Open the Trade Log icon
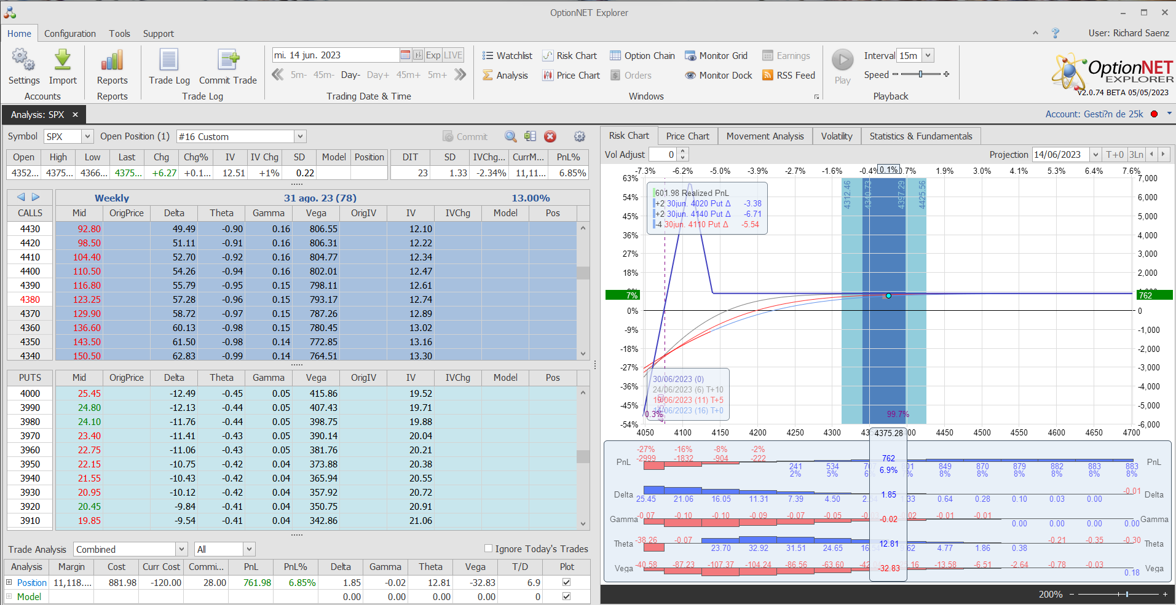Image resolution: width=1176 pixels, height=605 pixels. pyautogui.click(x=169, y=61)
